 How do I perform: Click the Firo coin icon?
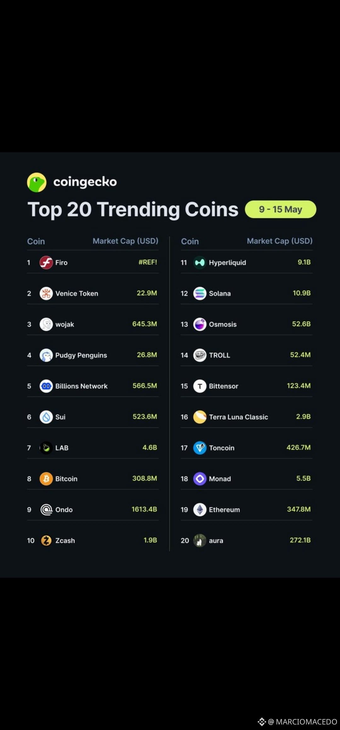coord(46,262)
